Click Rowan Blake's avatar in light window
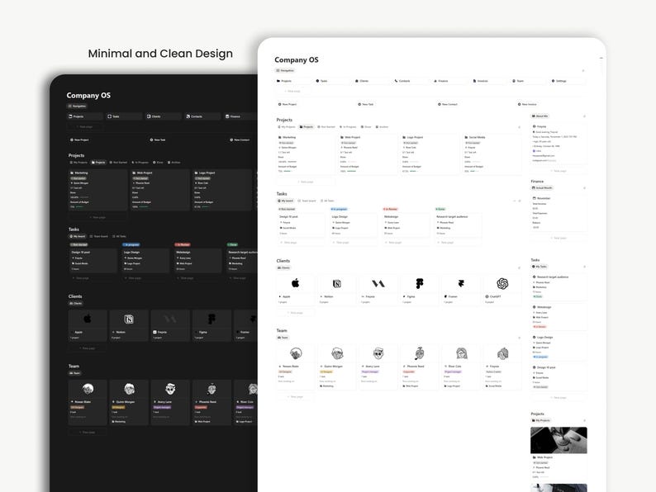This screenshot has width=656, height=492. coord(296,353)
